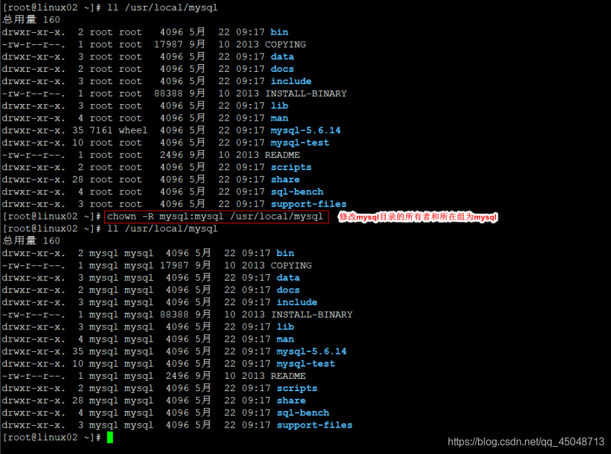The width and height of the screenshot is (611, 454).
Task: Click "INSTALL-BINARY" in the root-owned listing
Action: [306, 94]
